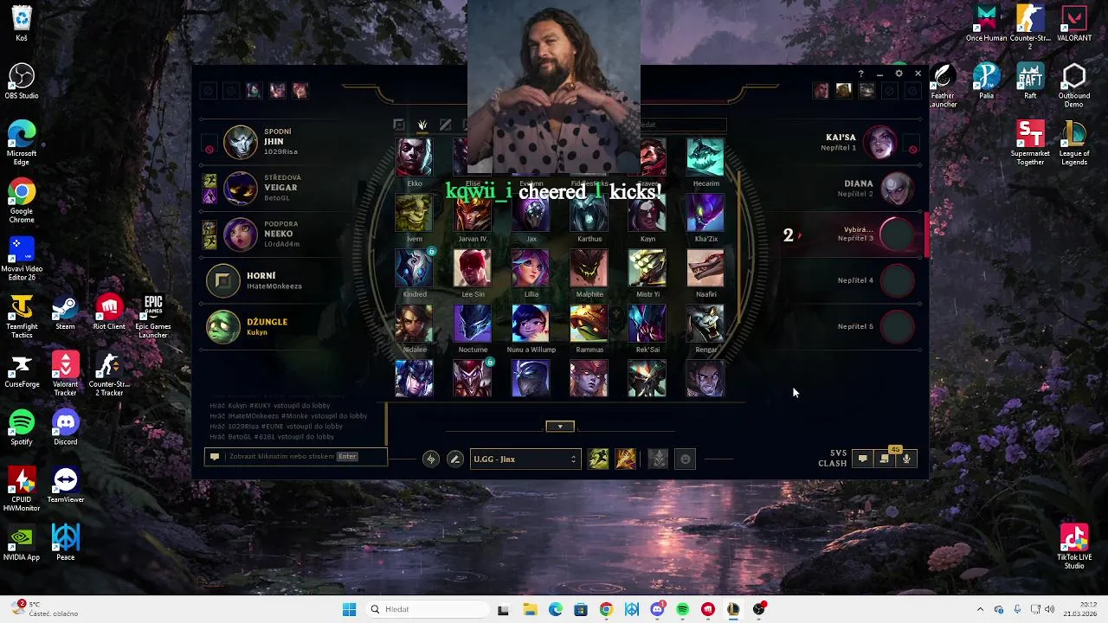This screenshot has width=1108, height=623.
Task: Choose Jarvan IV. champion portrait
Action: [x=473, y=213]
